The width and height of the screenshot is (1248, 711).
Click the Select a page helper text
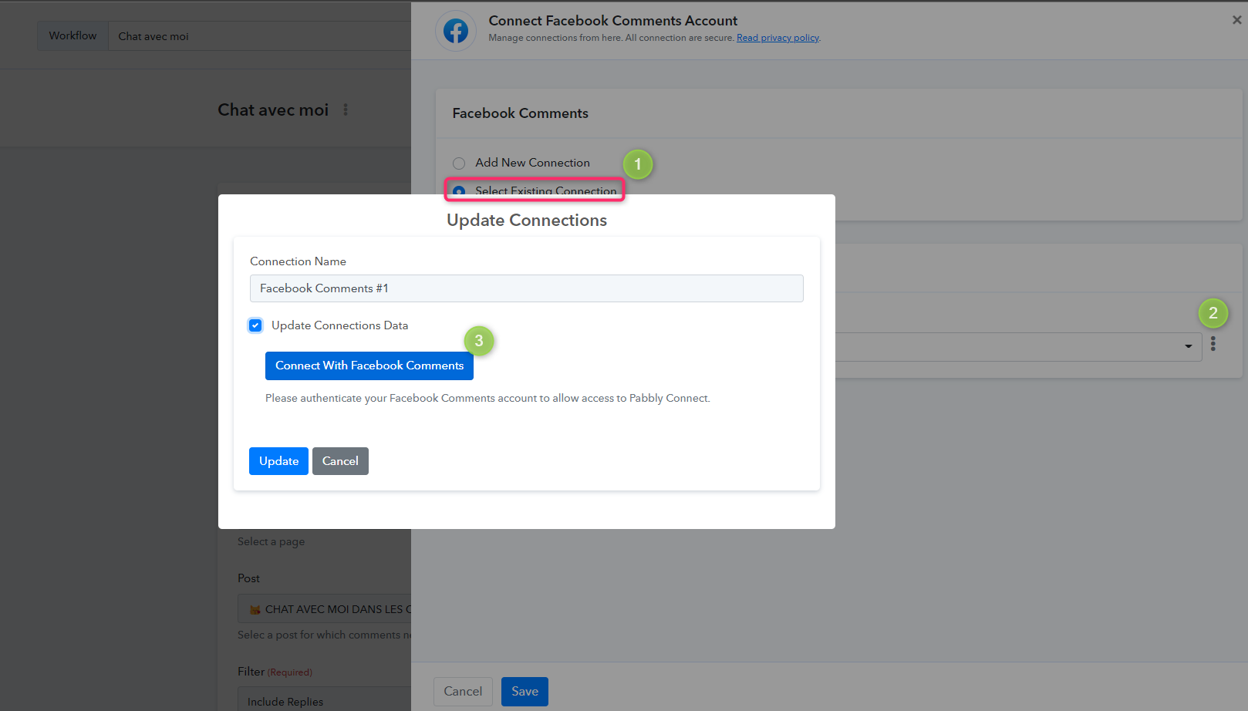(272, 541)
